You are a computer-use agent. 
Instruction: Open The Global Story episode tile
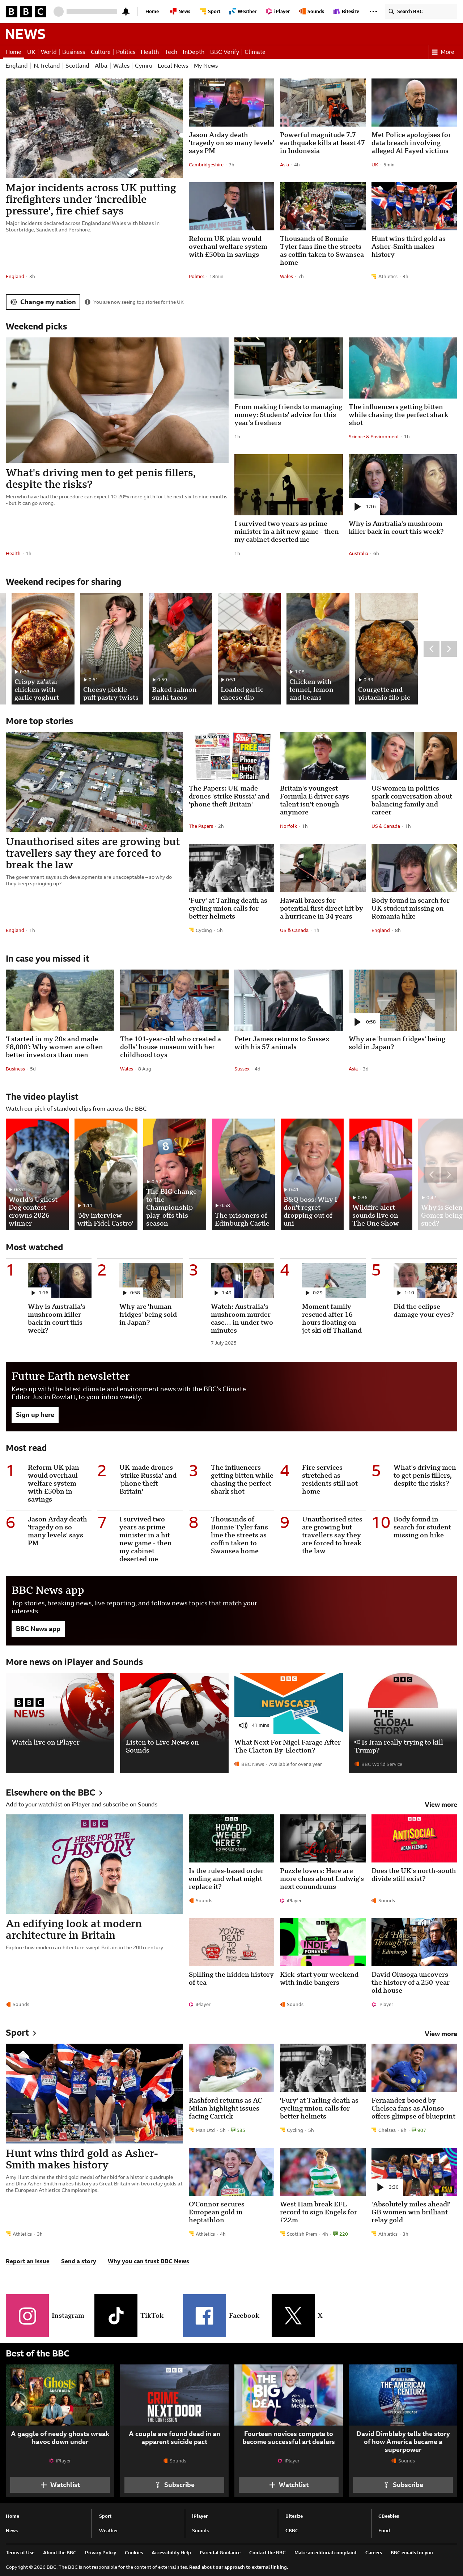(x=403, y=1723)
